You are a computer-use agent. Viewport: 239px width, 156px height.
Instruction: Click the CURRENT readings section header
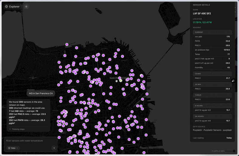point(212,32)
